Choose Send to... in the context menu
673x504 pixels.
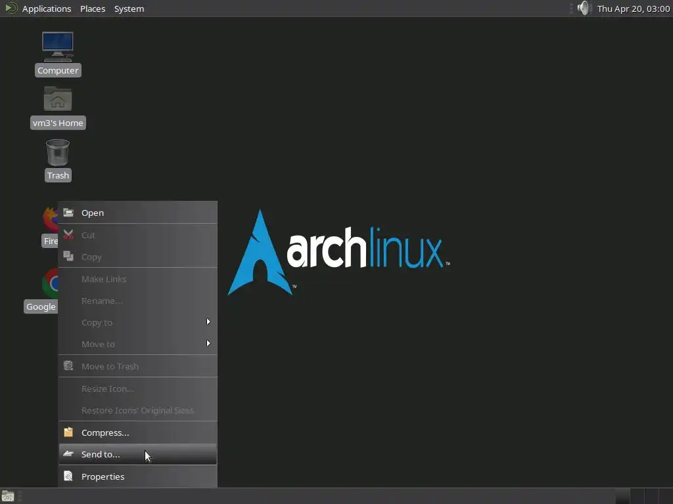click(x=137, y=454)
